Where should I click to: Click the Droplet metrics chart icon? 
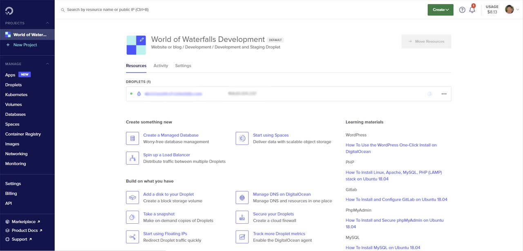[242, 237]
